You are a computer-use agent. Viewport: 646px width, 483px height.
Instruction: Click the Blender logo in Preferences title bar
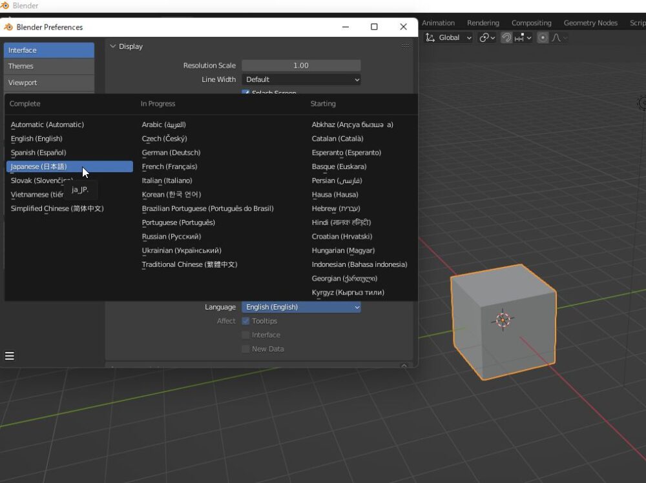[8, 27]
